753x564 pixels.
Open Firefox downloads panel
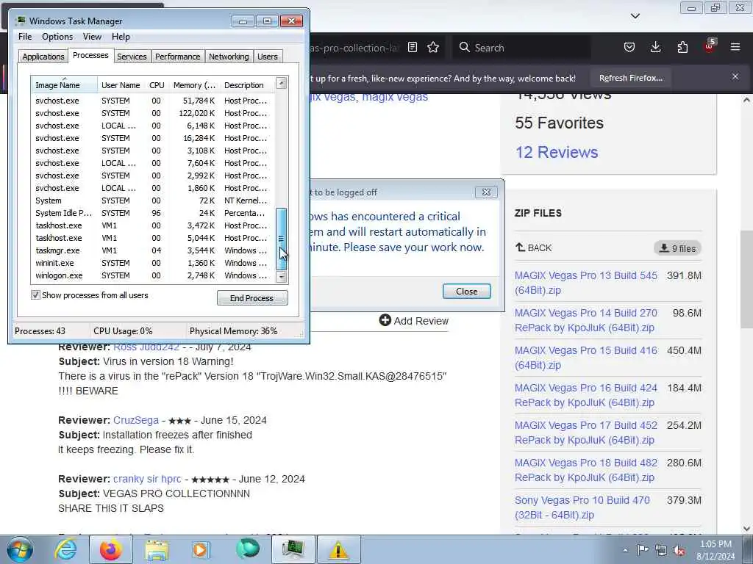click(655, 47)
